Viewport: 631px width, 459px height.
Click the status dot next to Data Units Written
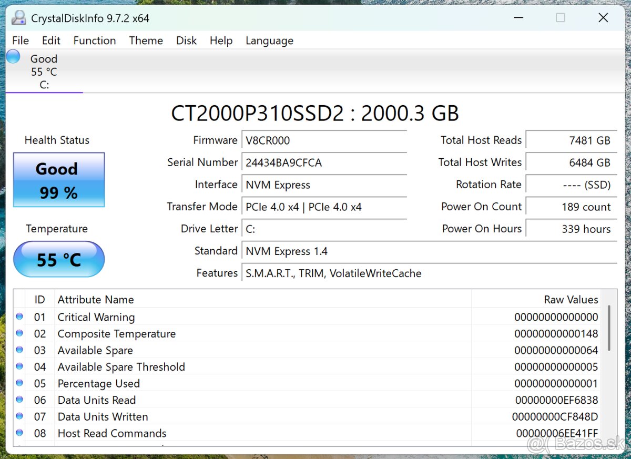click(19, 416)
